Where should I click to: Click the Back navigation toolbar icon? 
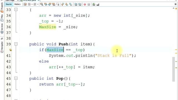tap(29, 4)
